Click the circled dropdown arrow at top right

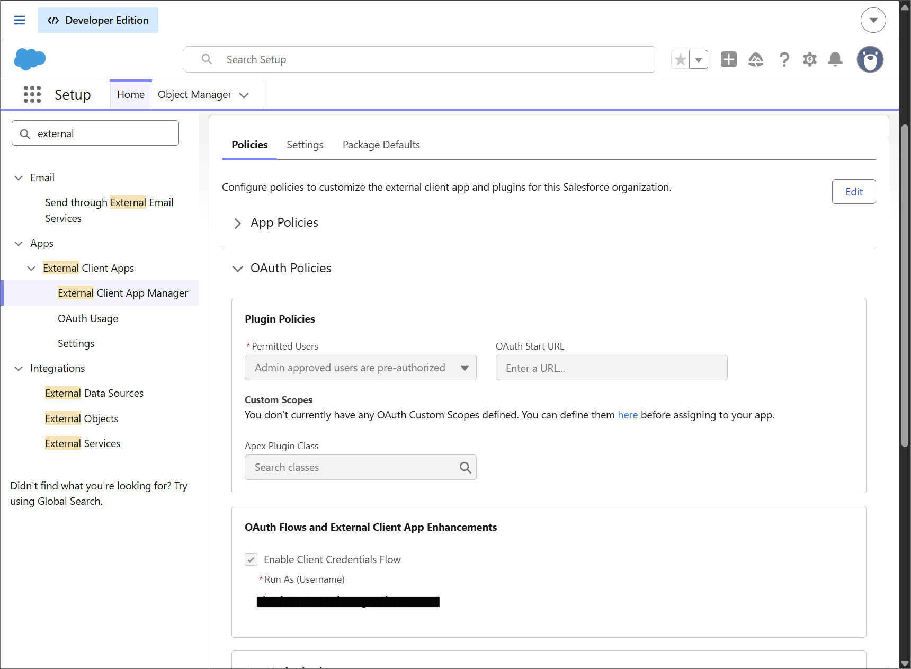[x=873, y=20]
